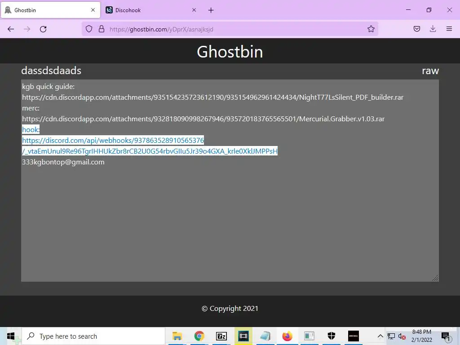This screenshot has height=345, width=460.
Task: Open tracking protection shield info
Action: tap(89, 29)
